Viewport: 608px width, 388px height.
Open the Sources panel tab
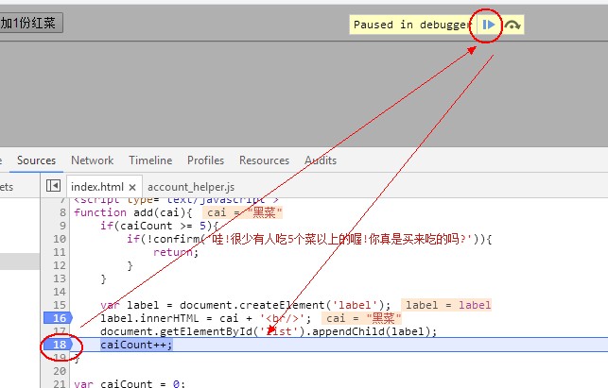(37, 160)
